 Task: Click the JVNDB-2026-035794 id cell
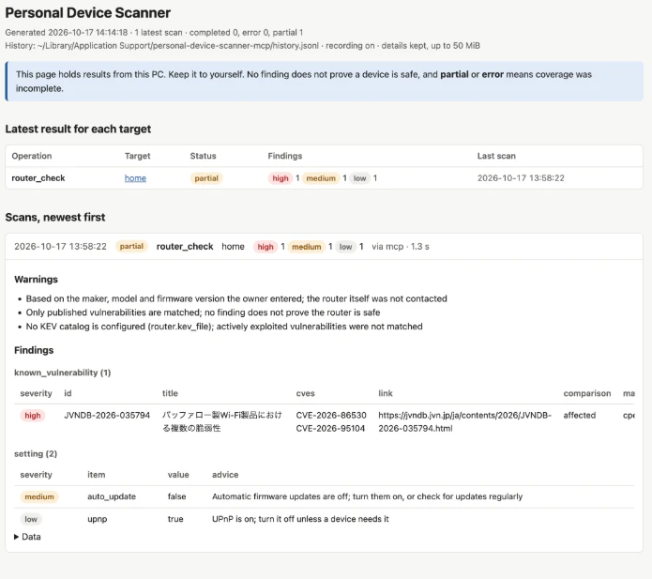pos(107,415)
